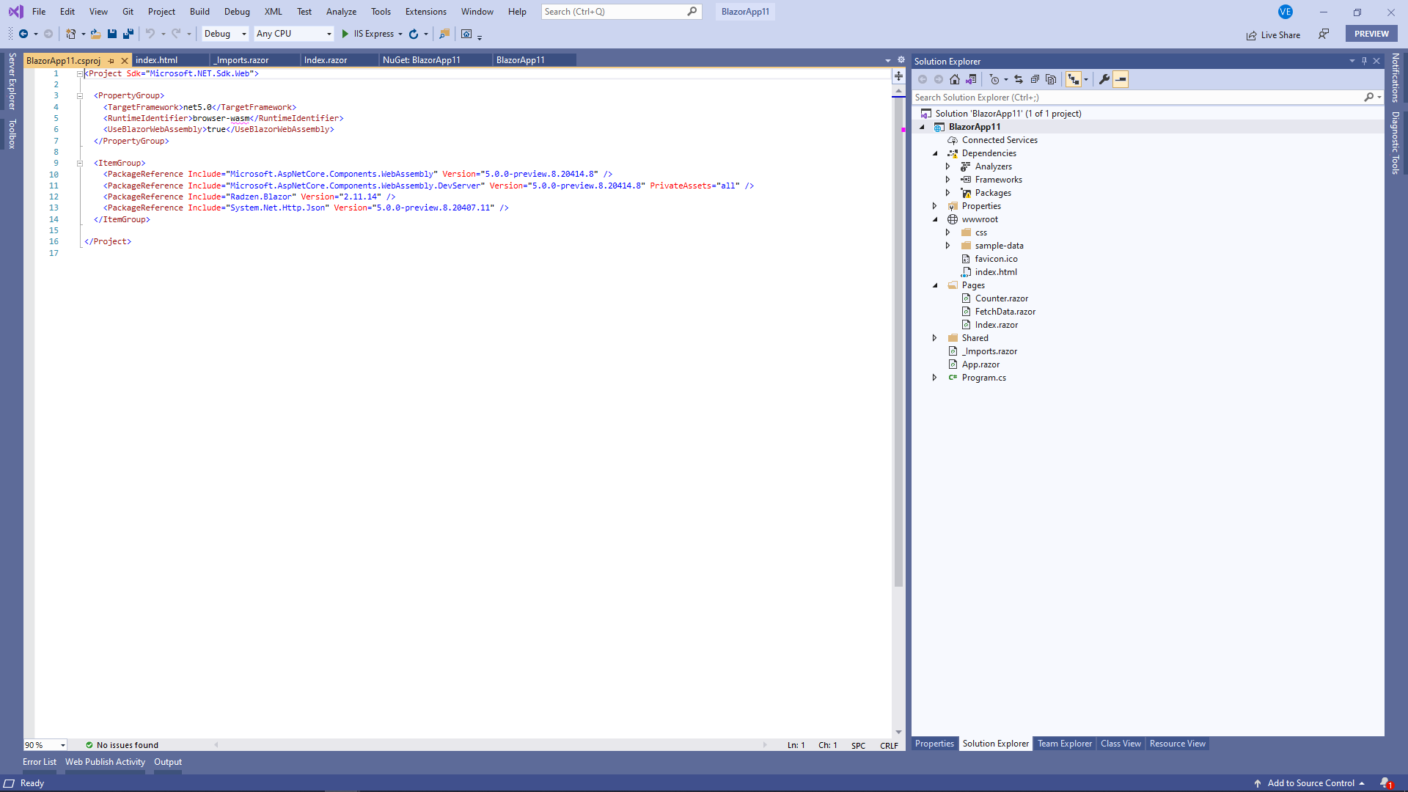Viewport: 1408px width, 792px height.
Task: Expand the Shared folder
Action: pos(934,338)
